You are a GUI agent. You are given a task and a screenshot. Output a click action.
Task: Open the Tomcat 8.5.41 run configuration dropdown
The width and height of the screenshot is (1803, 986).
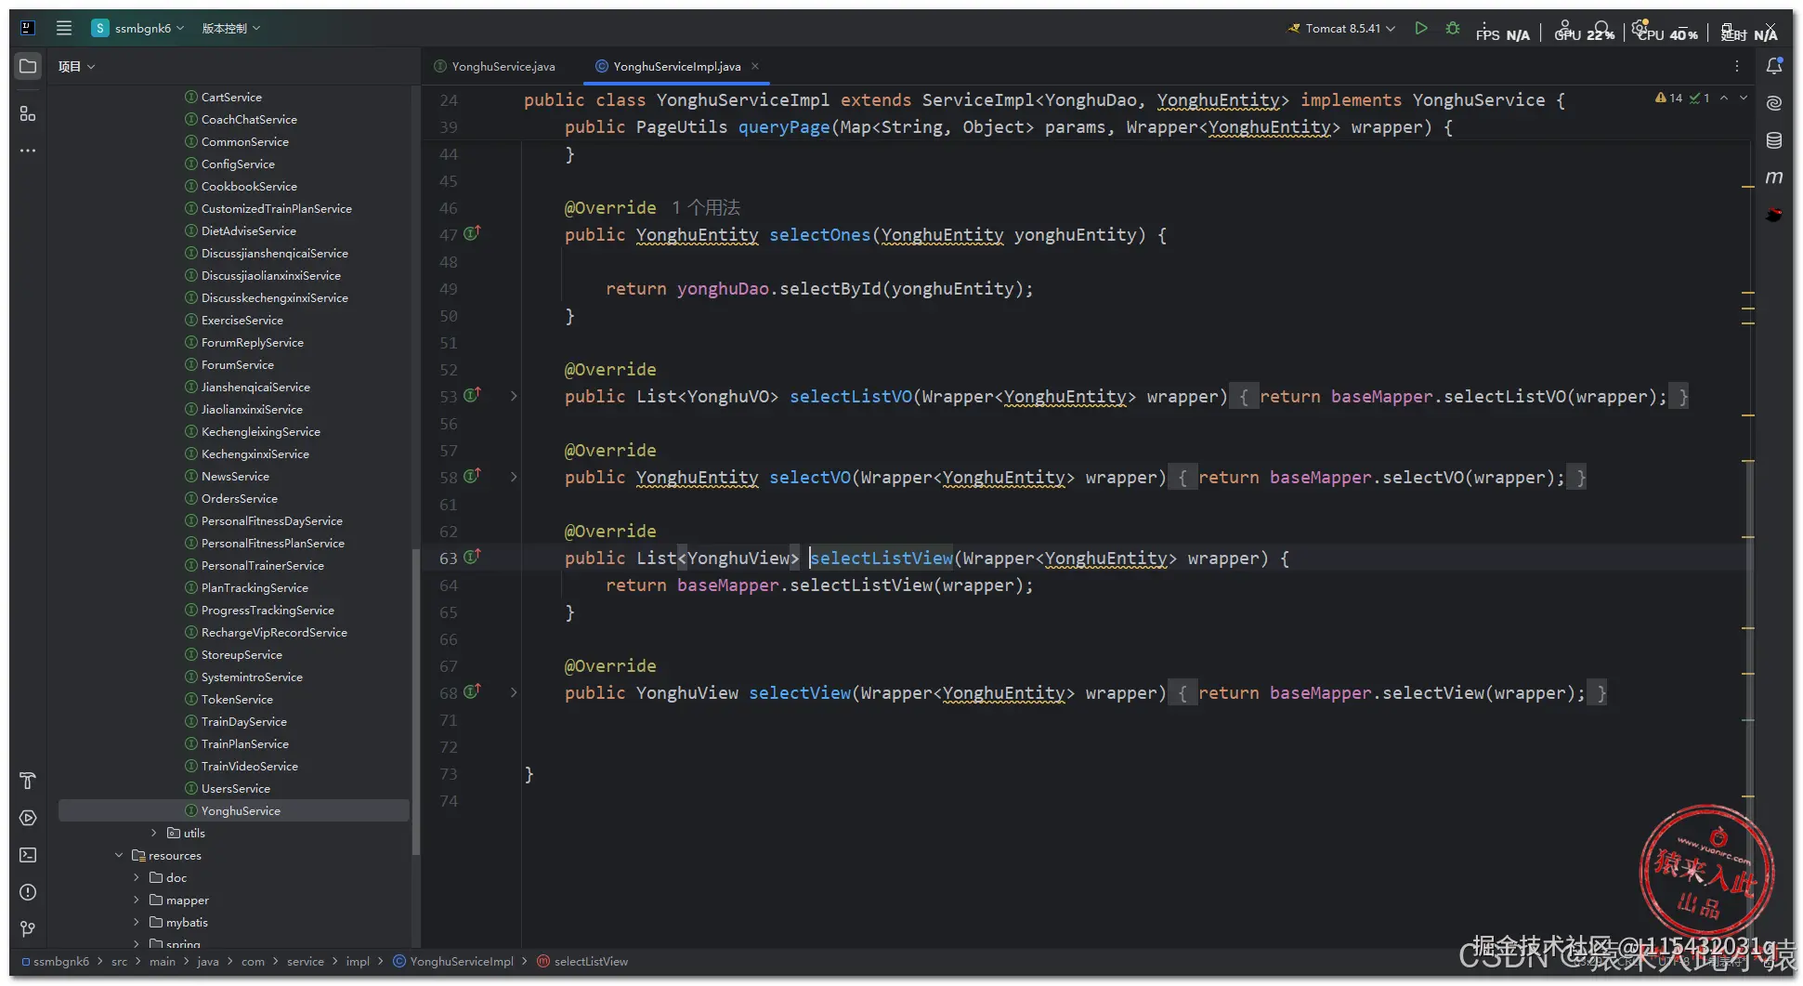[x=1341, y=28]
